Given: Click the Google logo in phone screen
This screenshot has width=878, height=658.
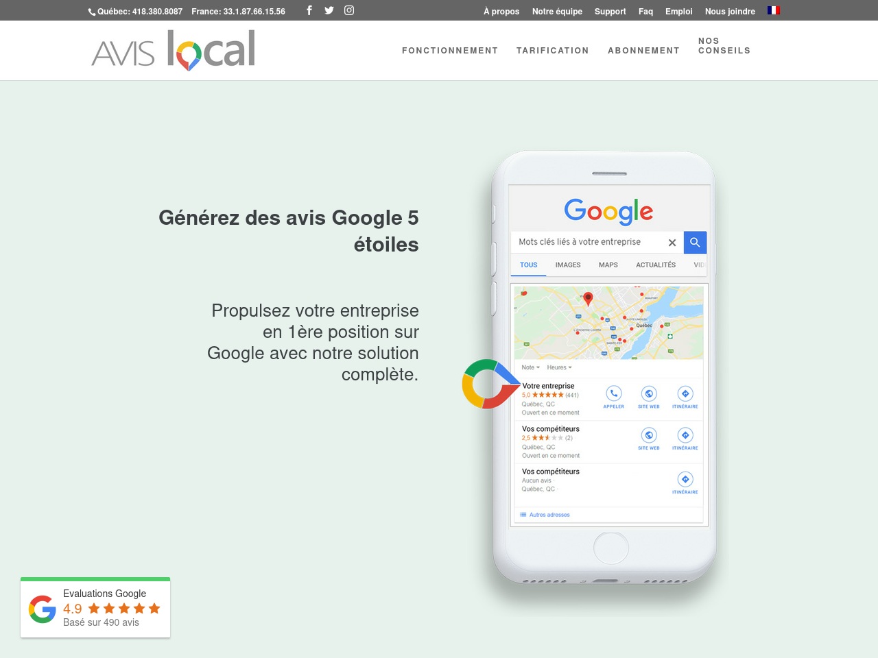Looking at the screenshot, I should click(x=608, y=211).
